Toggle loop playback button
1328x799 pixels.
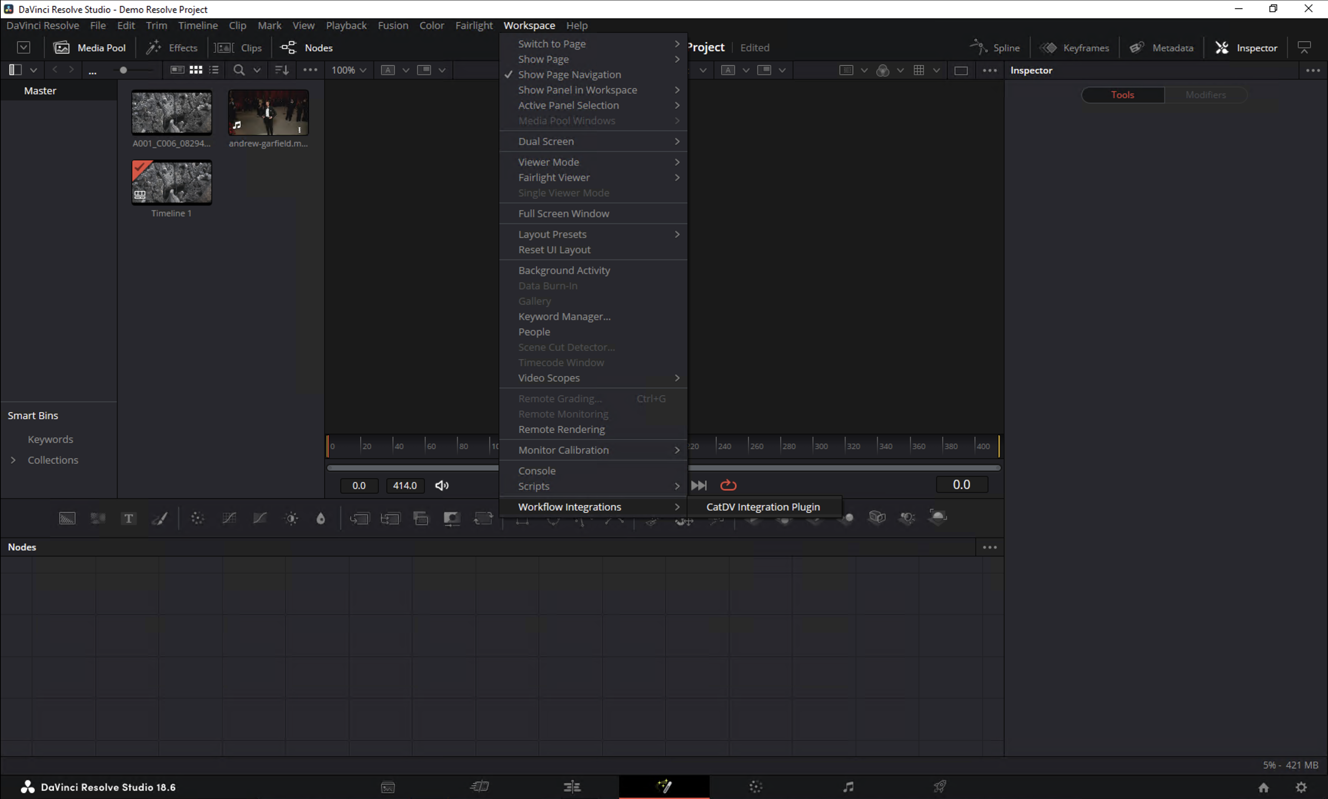coord(728,486)
